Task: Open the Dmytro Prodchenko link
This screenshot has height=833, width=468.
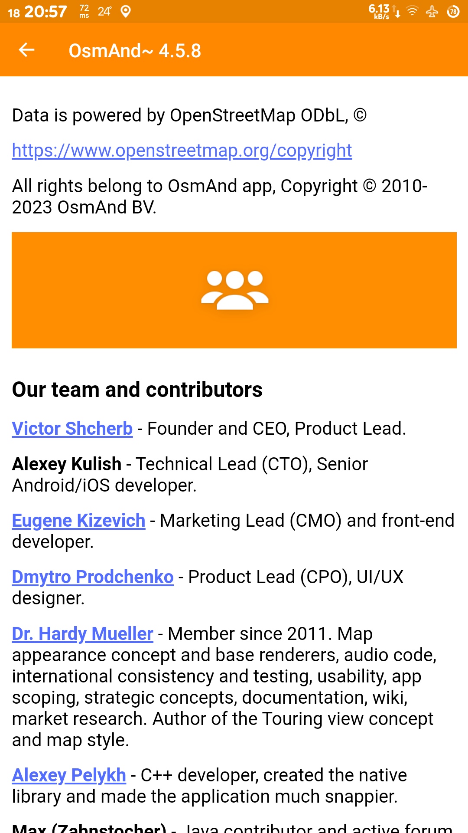Action: click(93, 577)
